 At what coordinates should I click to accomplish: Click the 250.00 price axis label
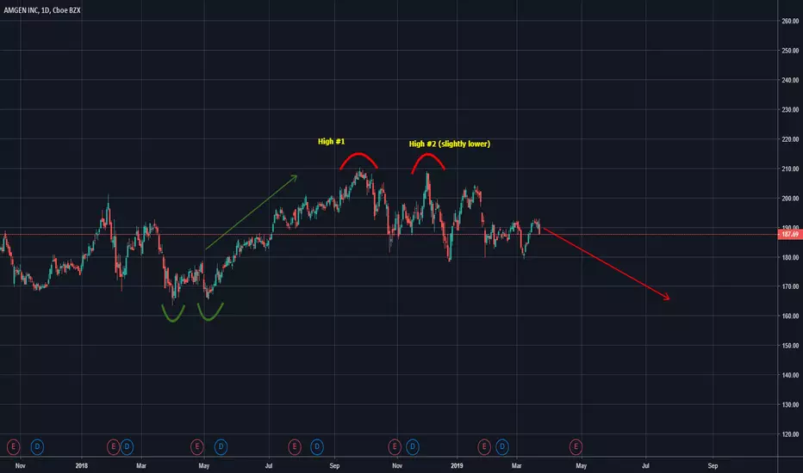790,51
